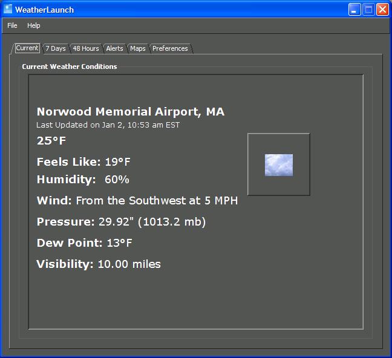Click the Pressure 29.92" reading
The height and width of the screenshot is (358, 392).
(121, 222)
